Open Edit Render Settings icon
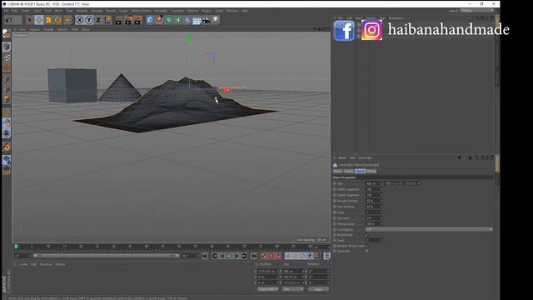533x300 pixels. (x=138, y=20)
